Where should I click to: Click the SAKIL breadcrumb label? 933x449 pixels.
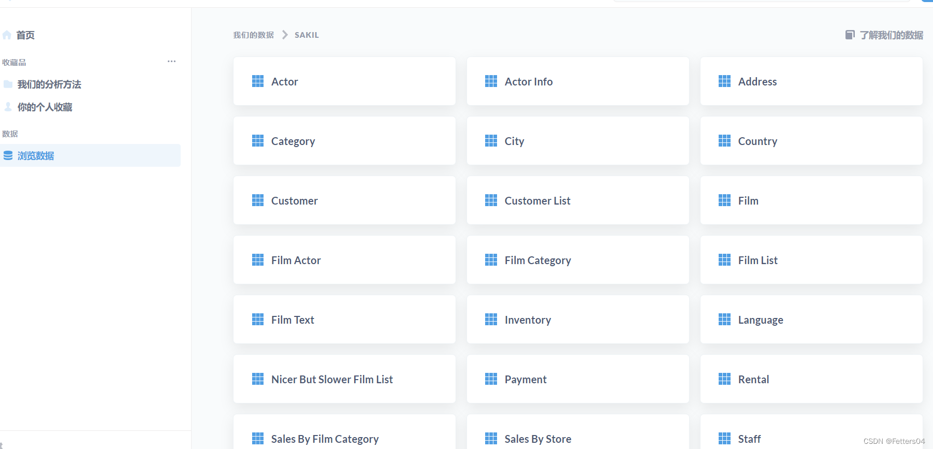coord(307,35)
